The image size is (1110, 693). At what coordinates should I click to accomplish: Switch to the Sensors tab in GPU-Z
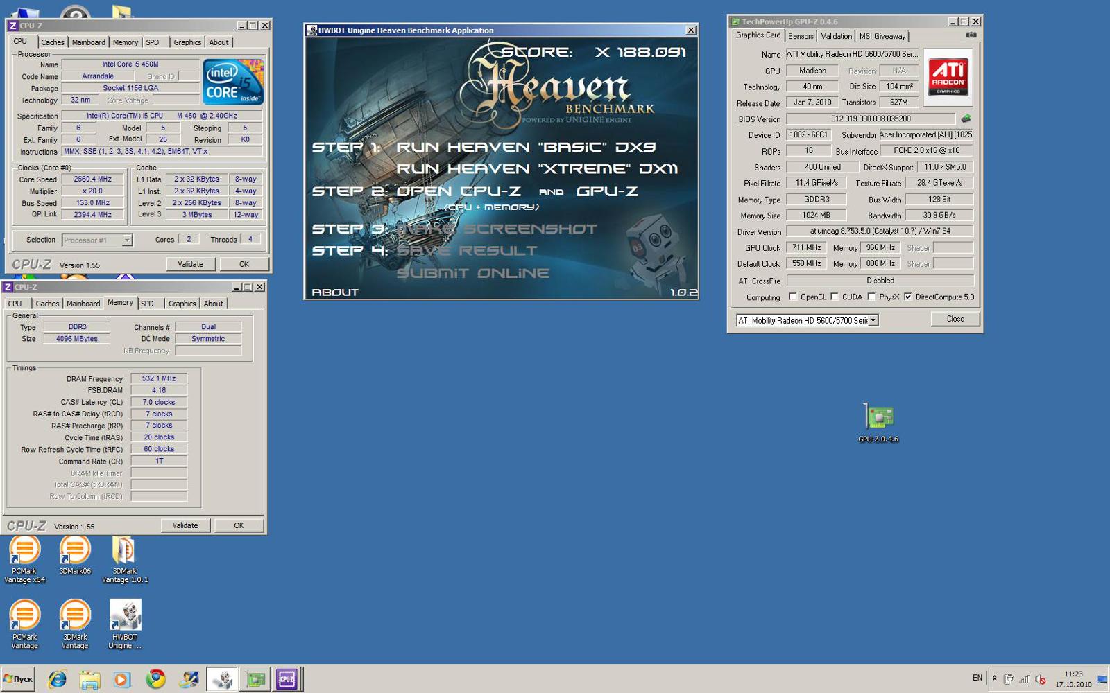(x=801, y=36)
